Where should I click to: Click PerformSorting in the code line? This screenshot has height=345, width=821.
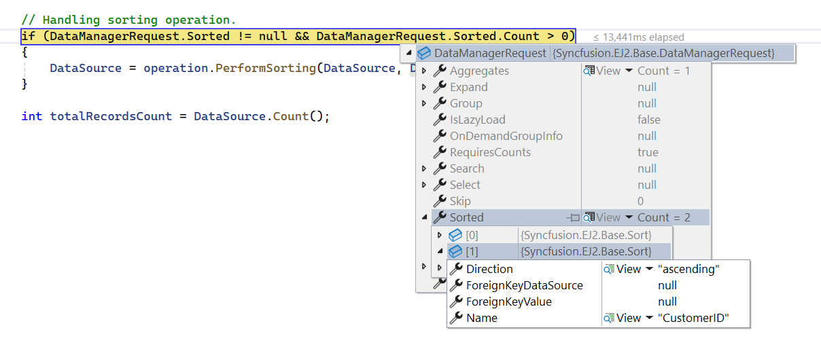coord(266,68)
